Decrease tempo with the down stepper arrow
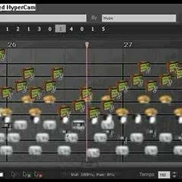Screen dimensions: 182x182 point(174,176)
